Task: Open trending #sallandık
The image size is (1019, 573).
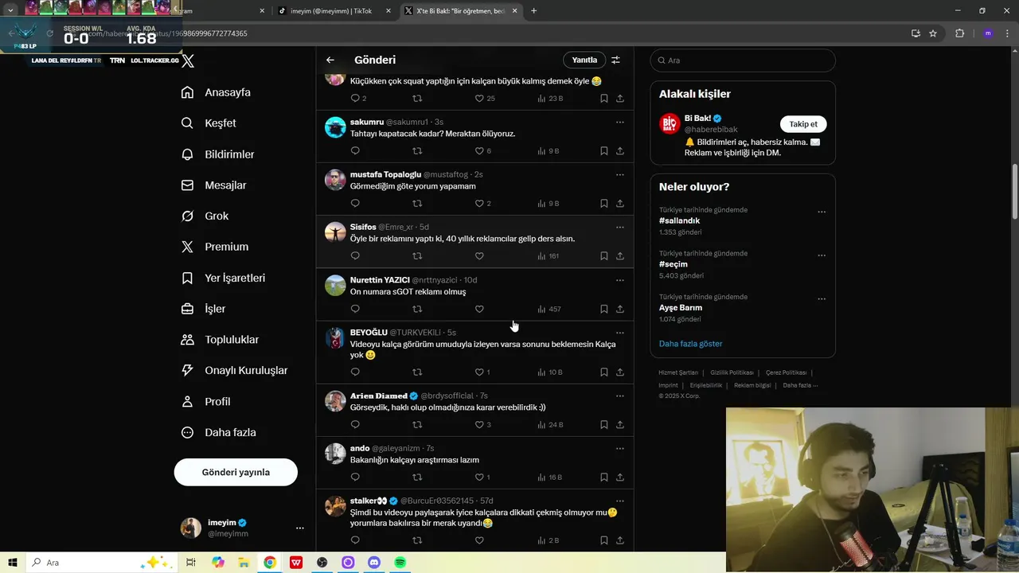Action: (679, 220)
